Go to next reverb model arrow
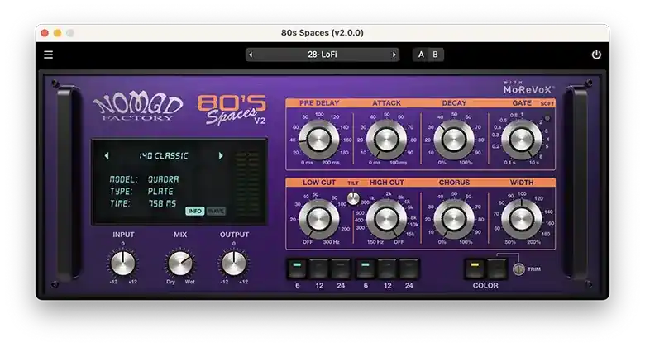This screenshot has height=347, width=645. click(x=221, y=155)
